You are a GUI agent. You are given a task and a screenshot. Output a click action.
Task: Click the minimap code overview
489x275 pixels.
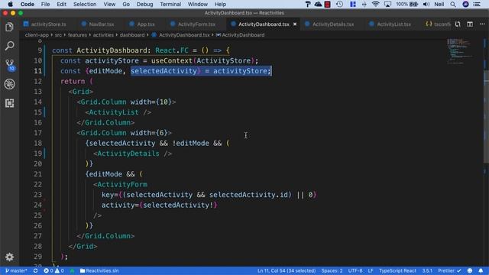click(x=460, y=51)
